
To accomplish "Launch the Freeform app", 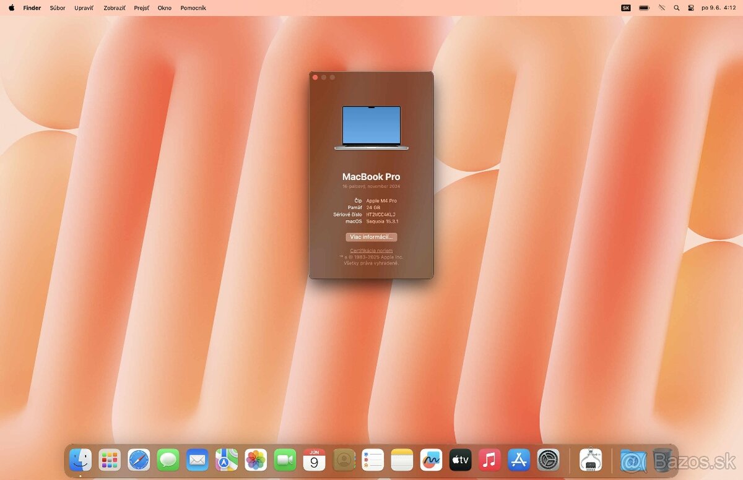I will coord(430,460).
